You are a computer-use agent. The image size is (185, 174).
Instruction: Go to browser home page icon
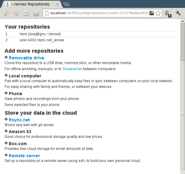(36, 13)
